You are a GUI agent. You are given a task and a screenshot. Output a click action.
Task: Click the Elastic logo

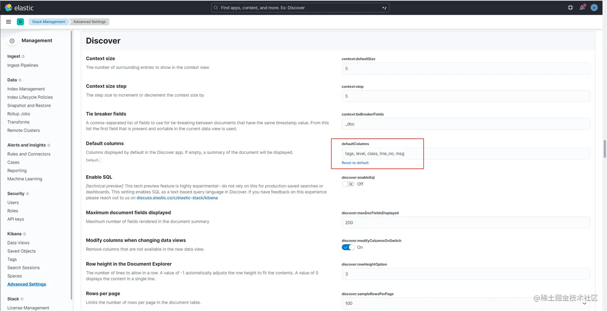(x=19, y=8)
